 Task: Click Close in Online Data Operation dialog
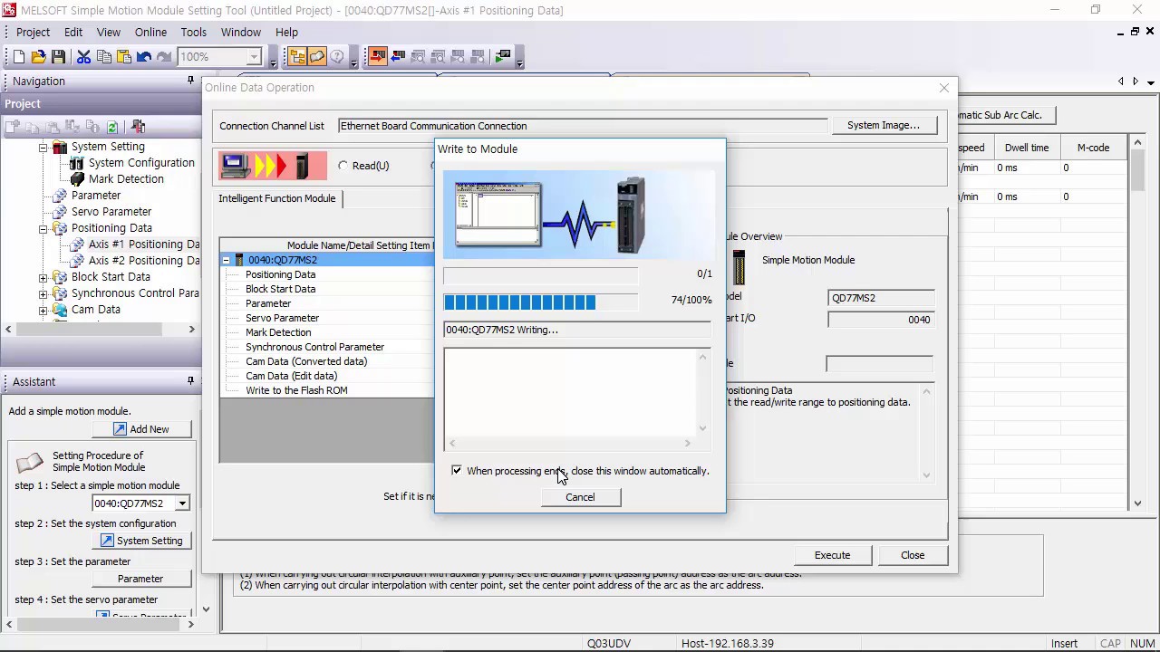(x=913, y=555)
